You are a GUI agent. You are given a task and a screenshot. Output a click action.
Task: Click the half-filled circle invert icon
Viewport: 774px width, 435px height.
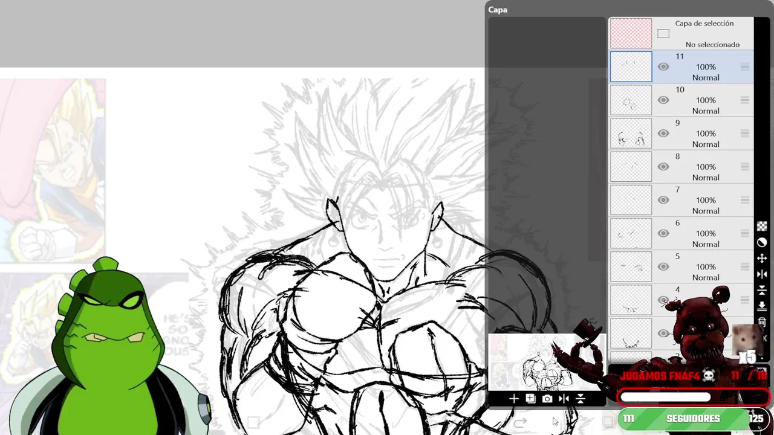pyautogui.click(x=762, y=242)
